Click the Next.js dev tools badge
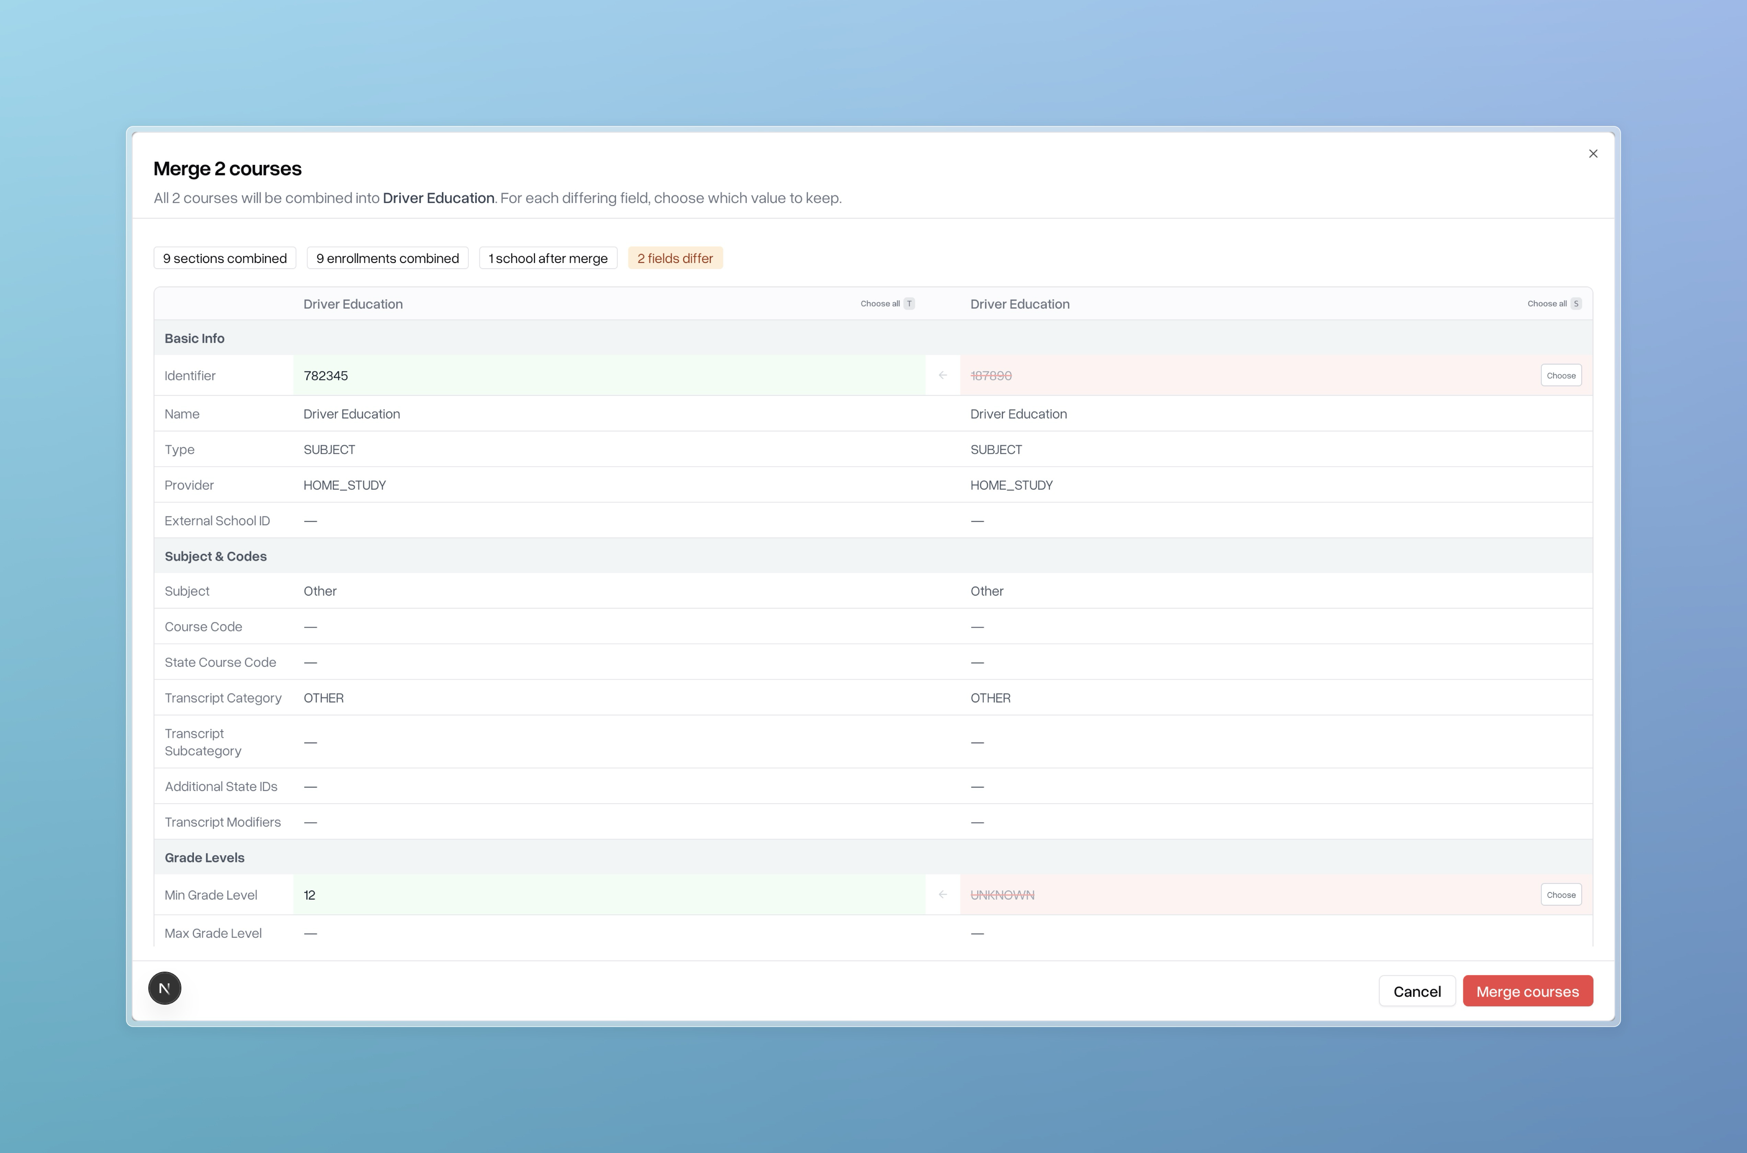1747x1153 pixels. [x=165, y=988]
